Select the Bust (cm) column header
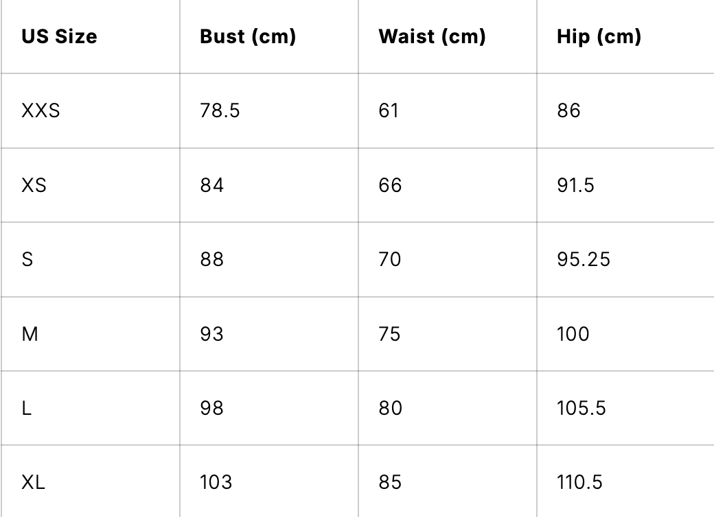714x517 pixels. [x=248, y=36]
